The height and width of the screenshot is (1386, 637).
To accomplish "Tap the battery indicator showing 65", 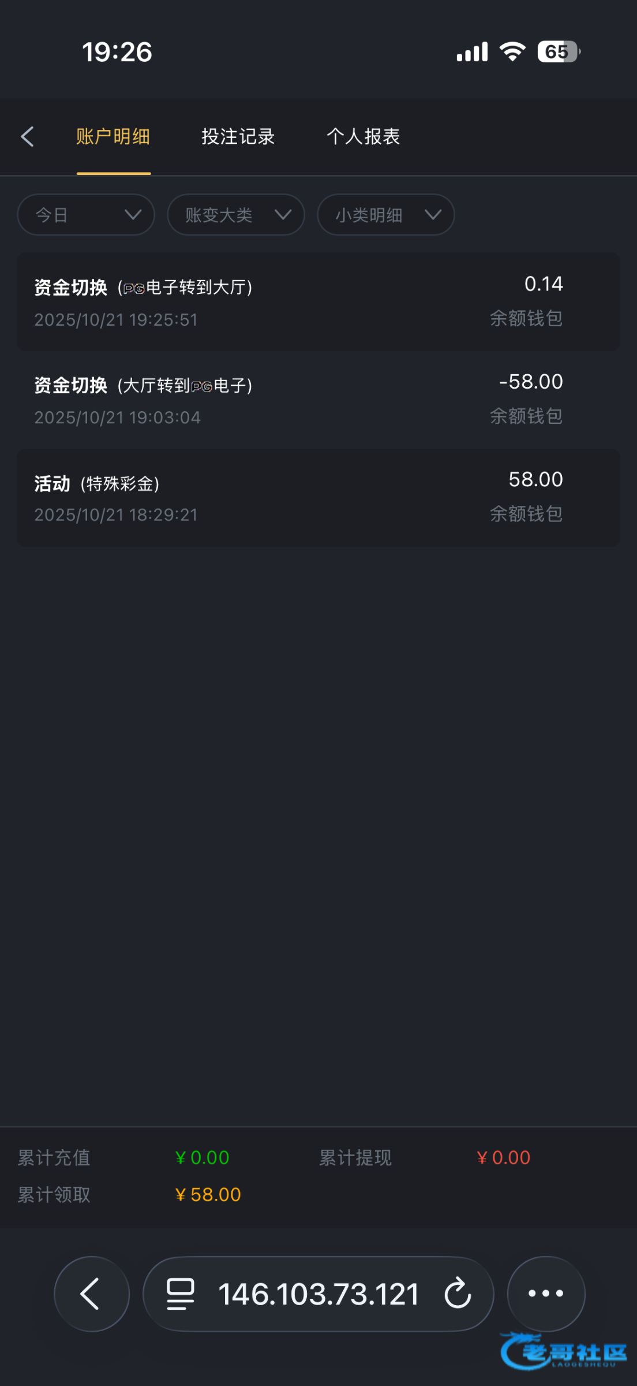I will click(558, 52).
